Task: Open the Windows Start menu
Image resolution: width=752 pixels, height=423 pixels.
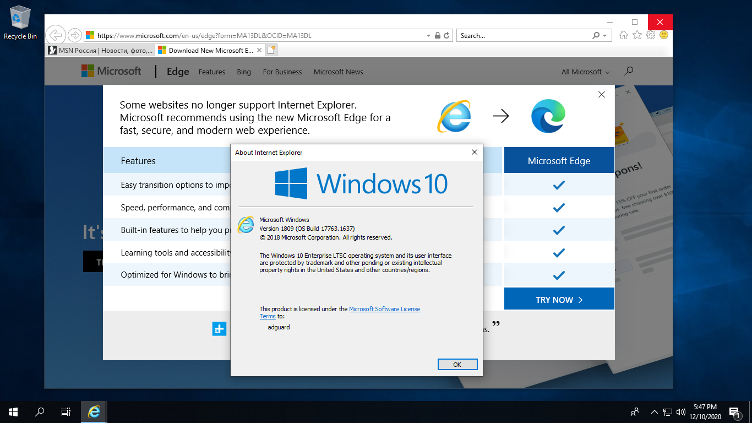Action: coord(13,411)
